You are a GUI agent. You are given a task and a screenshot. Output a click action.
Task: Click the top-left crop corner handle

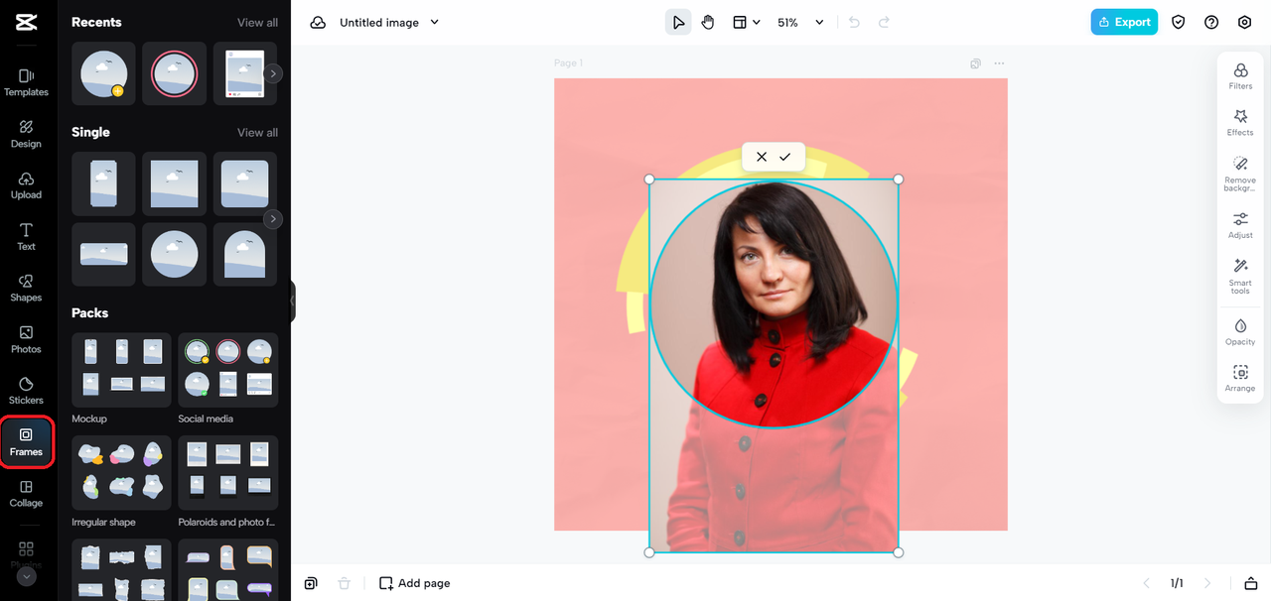[x=649, y=180]
